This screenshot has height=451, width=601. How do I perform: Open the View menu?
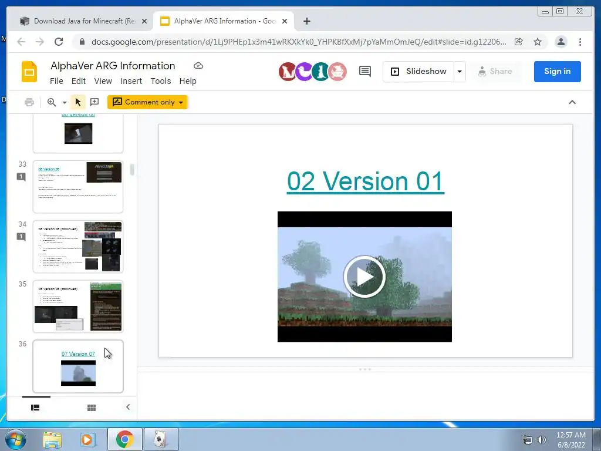tap(103, 81)
